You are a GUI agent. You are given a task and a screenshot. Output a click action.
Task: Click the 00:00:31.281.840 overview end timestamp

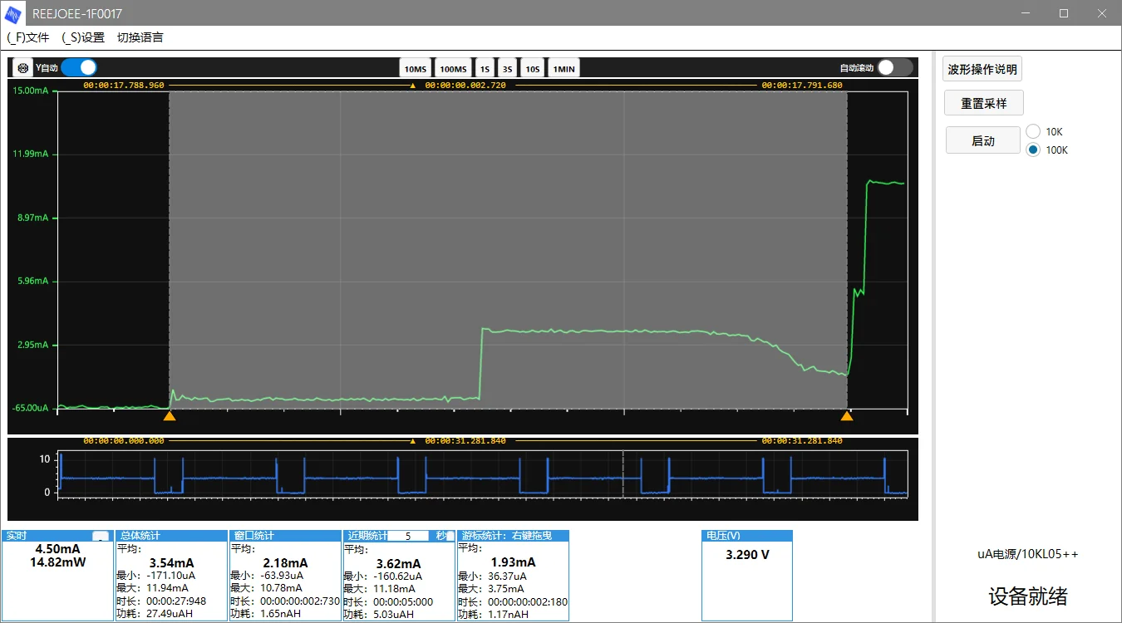point(802,441)
